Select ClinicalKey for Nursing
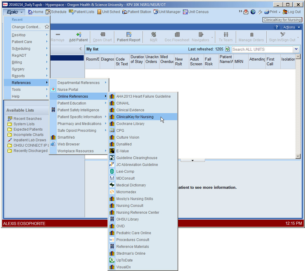 [143, 117]
